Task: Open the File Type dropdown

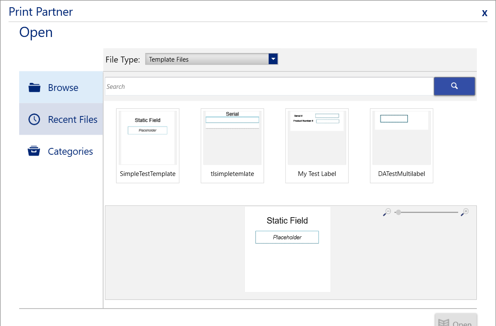Action: [x=212, y=59]
